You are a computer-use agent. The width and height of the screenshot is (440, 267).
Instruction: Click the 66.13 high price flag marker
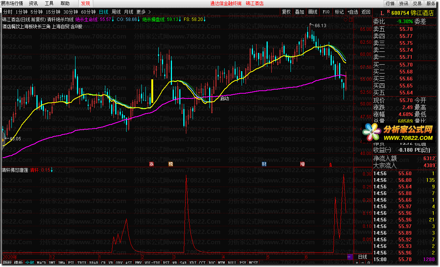tap(318, 25)
